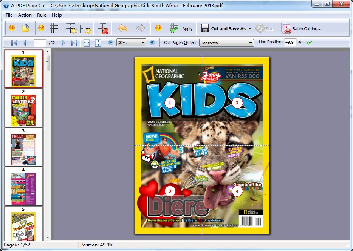Click 'Page#: 1/52' in status bar
Viewport: 353px width, 251px height.
(x=17, y=245)
